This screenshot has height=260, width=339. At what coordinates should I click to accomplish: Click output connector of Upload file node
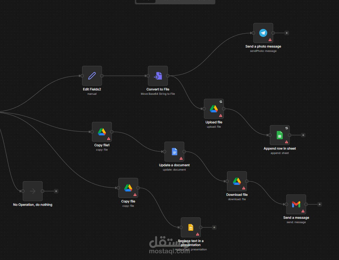[224, 109]
